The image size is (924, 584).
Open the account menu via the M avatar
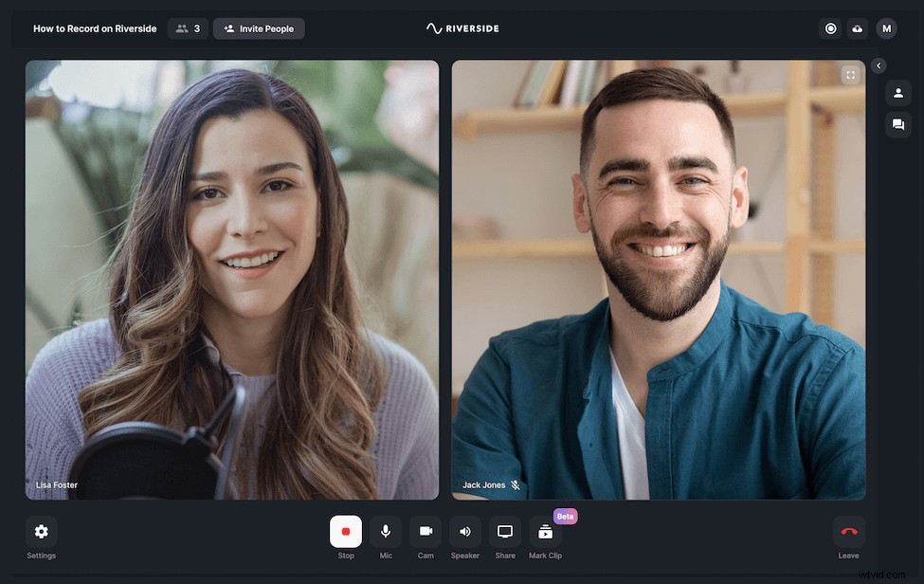[x=886, y=28]
